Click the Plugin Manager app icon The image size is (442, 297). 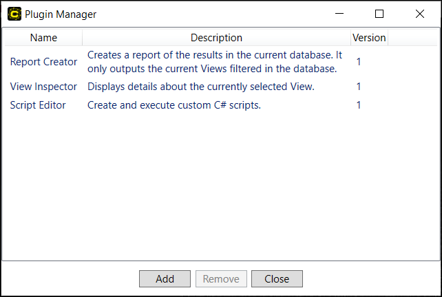14,14
